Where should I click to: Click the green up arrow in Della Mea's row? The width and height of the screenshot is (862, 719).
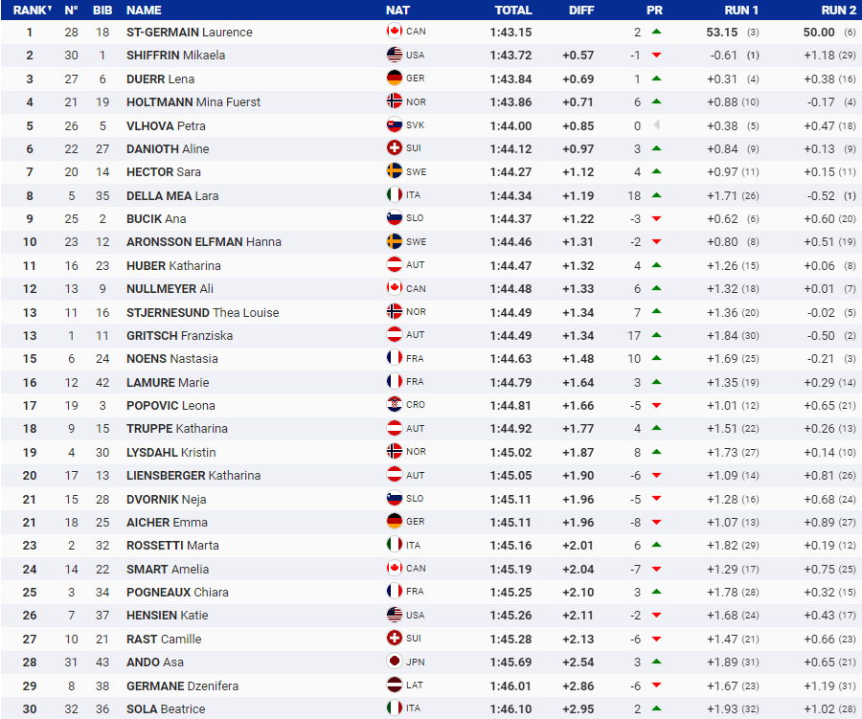pos(656,195)
